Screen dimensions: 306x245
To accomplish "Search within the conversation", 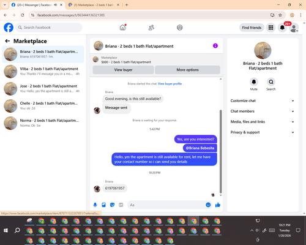I will point(271,82).
